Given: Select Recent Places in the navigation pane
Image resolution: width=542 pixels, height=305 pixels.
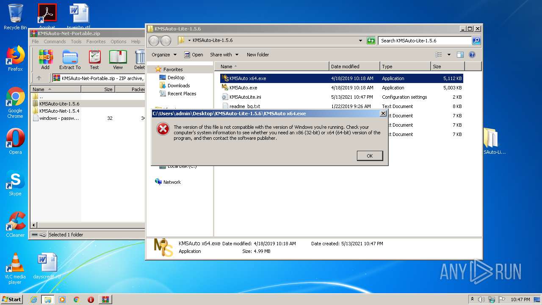Looking at the screenshot, I should click(x=178, y=94).
